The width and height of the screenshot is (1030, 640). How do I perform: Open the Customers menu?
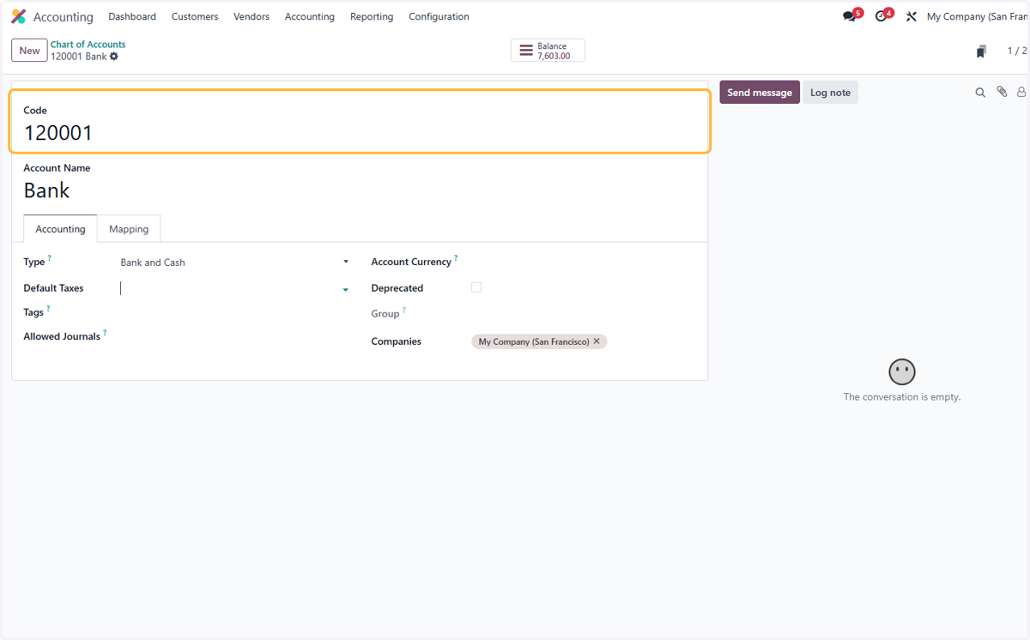coord(195,16)
